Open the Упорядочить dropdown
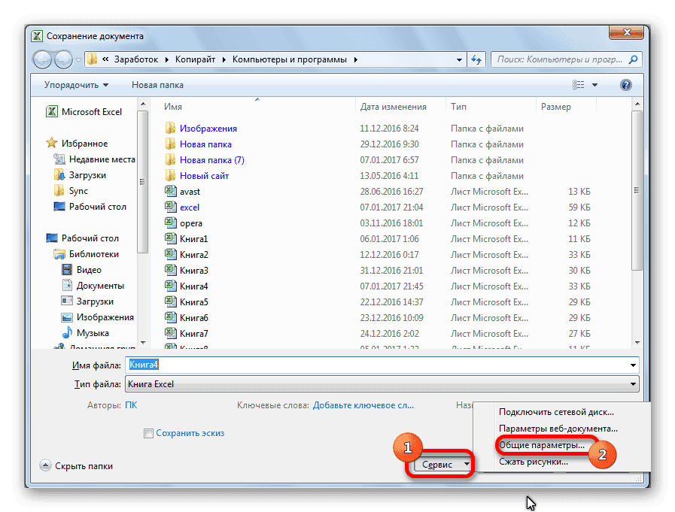 [x=71, y=84]
